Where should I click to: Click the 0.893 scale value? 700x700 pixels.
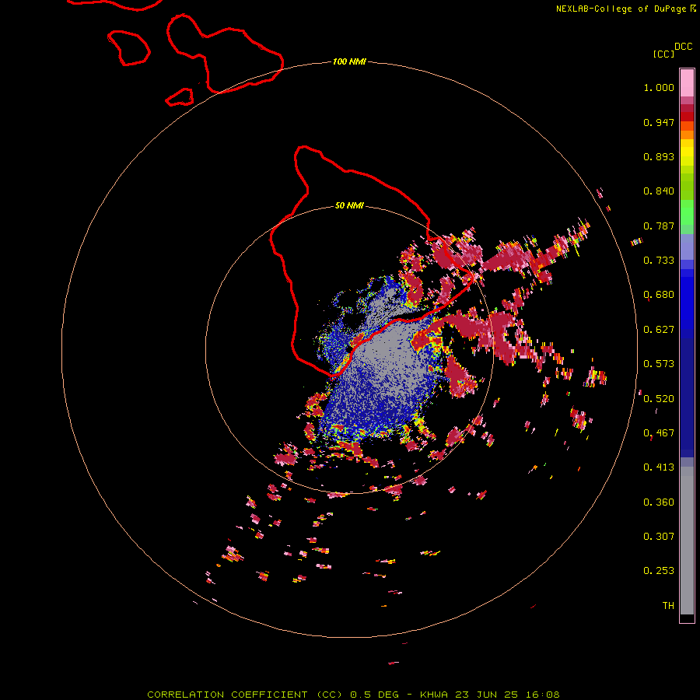pyautogui.click(x=659, y=156)
